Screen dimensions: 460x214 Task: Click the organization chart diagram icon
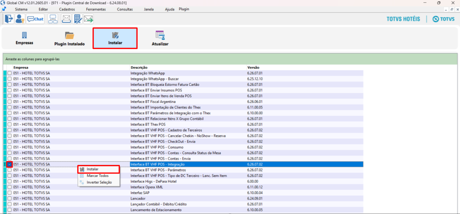[53, 19]
